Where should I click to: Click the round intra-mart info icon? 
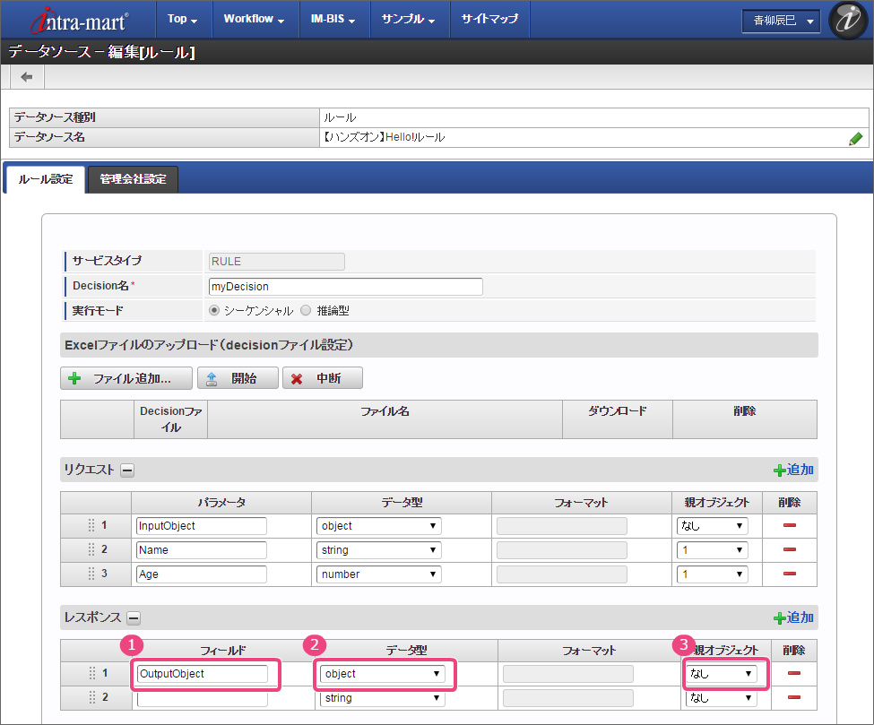coord(847,20)
